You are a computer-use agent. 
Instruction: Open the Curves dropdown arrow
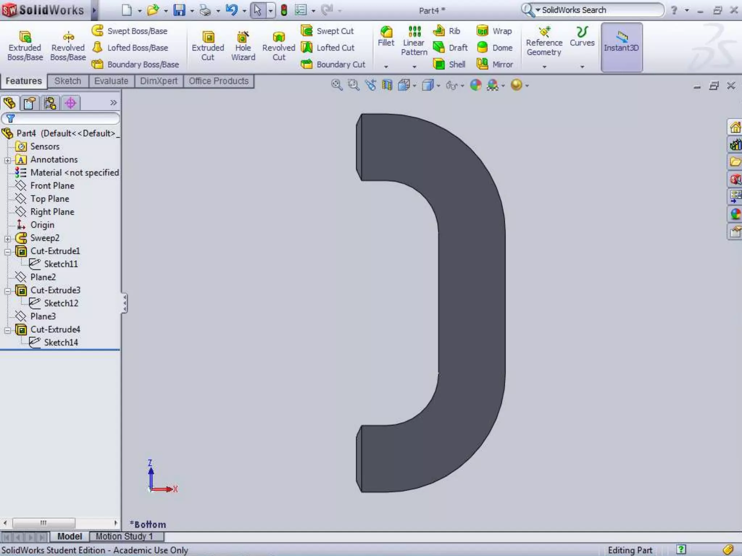click(582, 67)
